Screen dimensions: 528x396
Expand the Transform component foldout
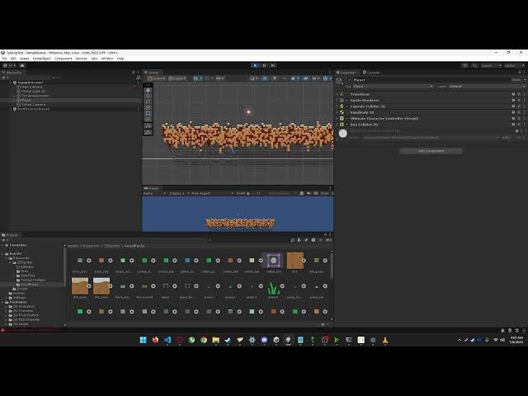[x=338, y=94]
